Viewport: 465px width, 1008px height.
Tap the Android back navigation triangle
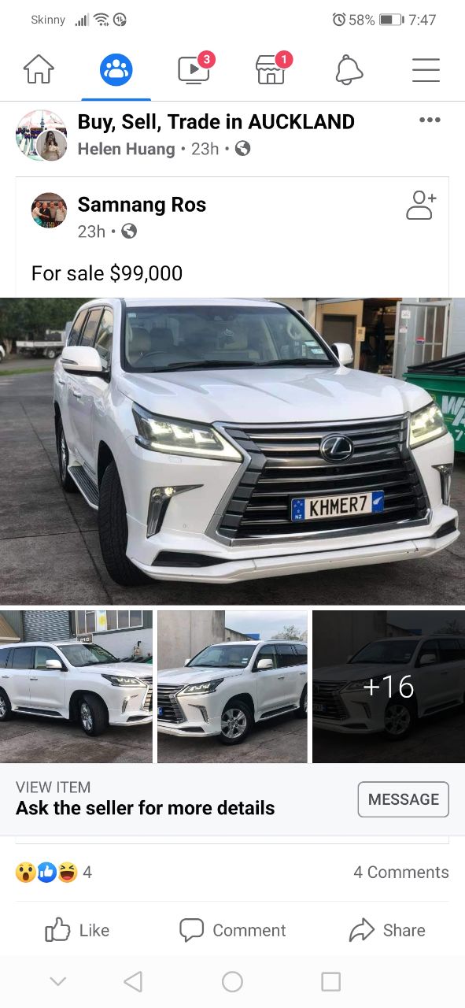pyautogui.click(x=133, y=981)
